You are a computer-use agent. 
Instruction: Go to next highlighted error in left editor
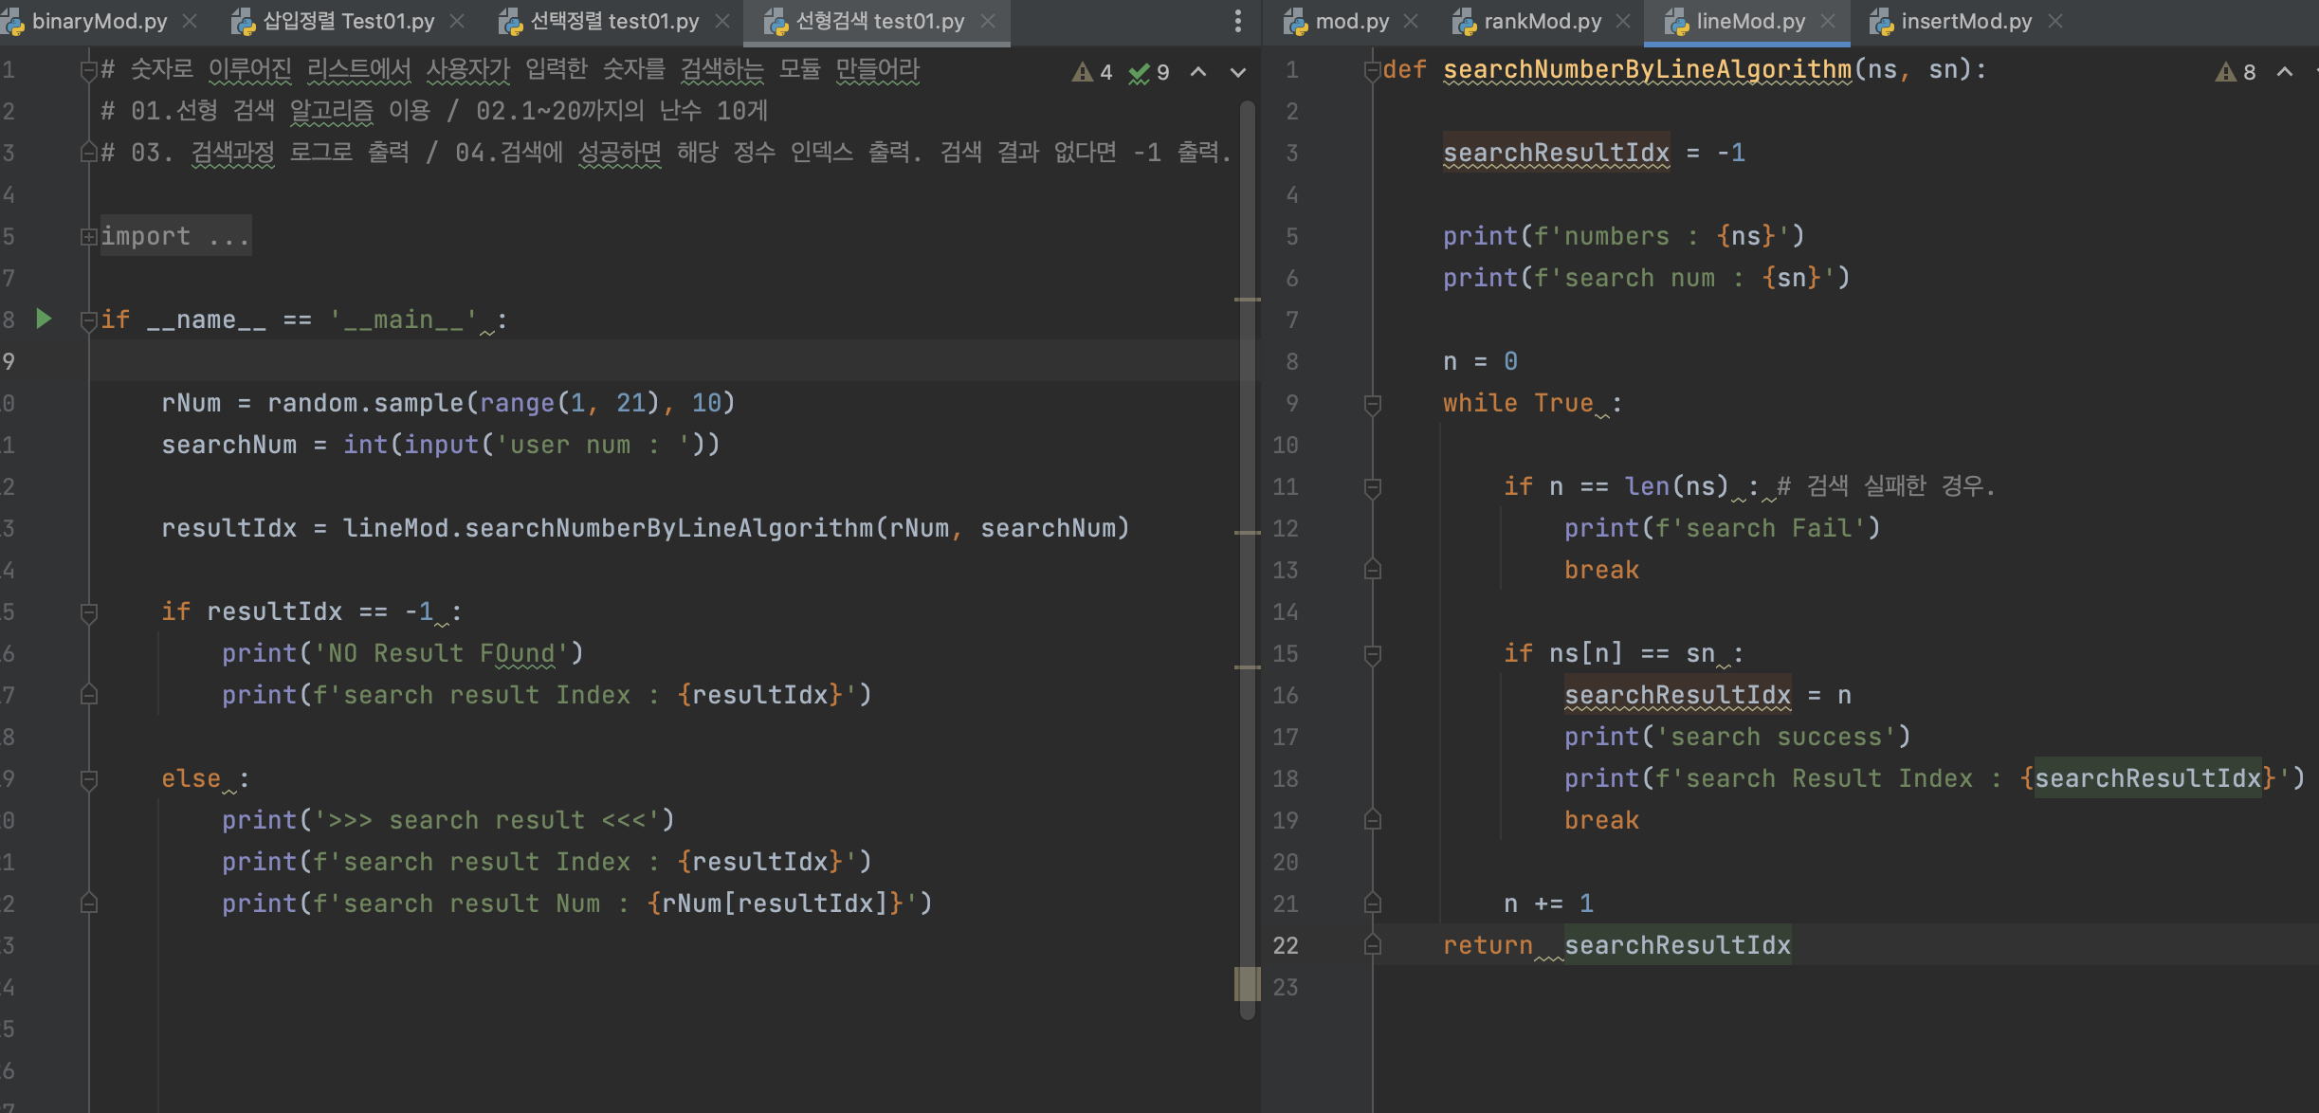click(1237, 72)
